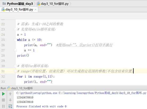This screenshot has height=109, width=147.
Task: Click the comment '# 需求: 生成1-10之间的整数'
Action: (x=40, y=24)
